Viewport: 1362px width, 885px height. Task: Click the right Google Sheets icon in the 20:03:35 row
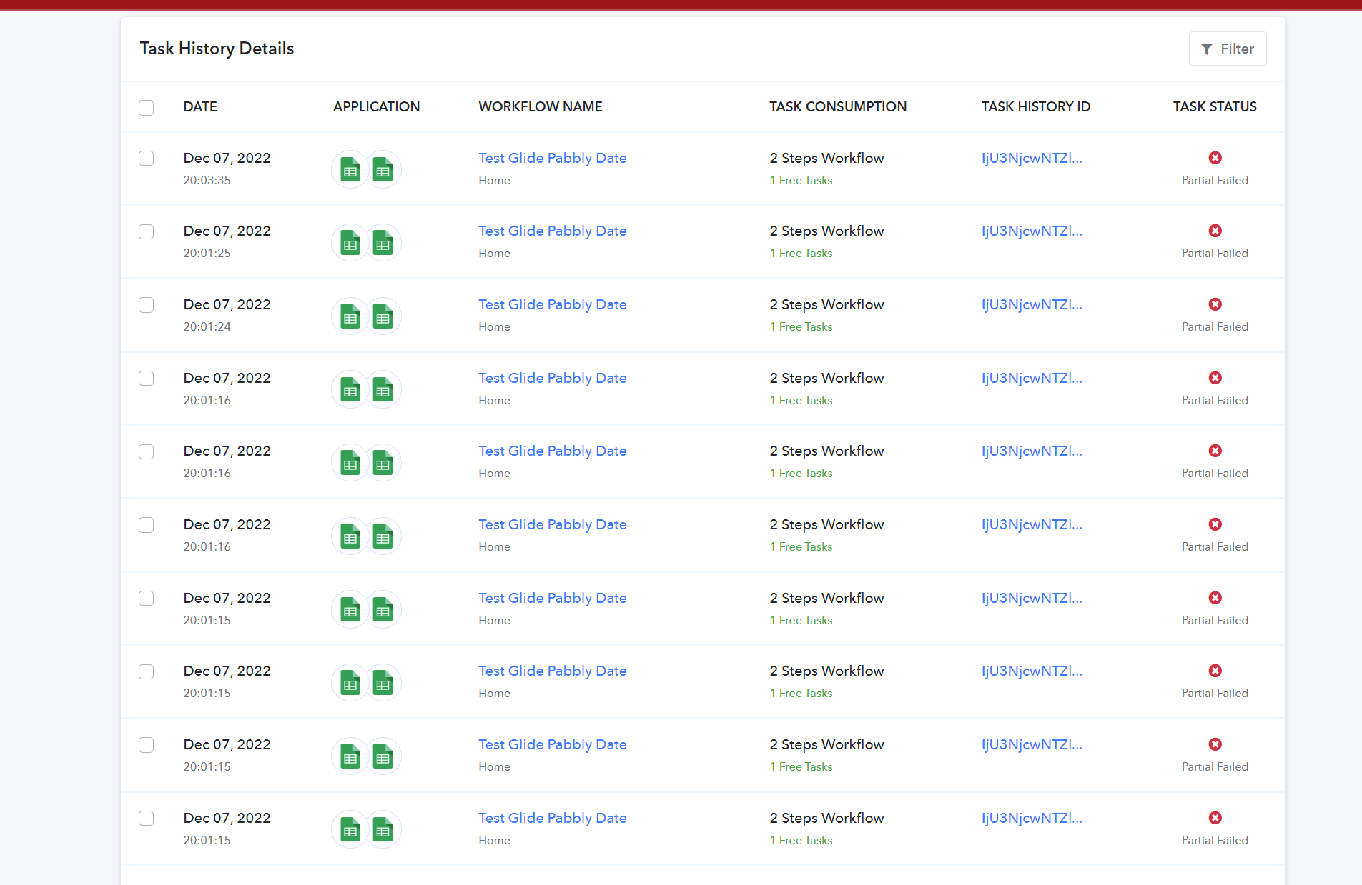[x=383, y=169]
